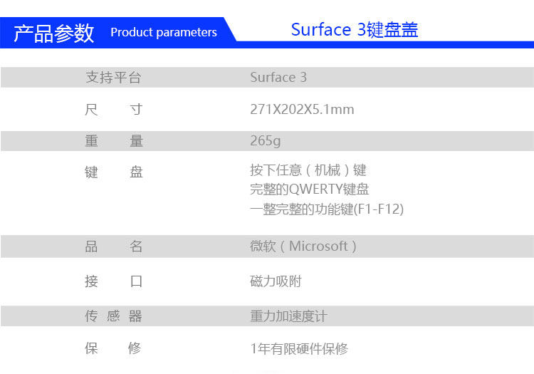Viewport: 534px width, 374px height.
Task: Click the 支持平台 row label
Action: [114, 78]
